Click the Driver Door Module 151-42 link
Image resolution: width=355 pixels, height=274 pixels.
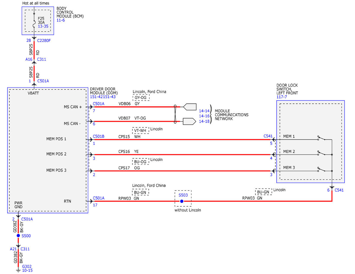coord(97,97)
